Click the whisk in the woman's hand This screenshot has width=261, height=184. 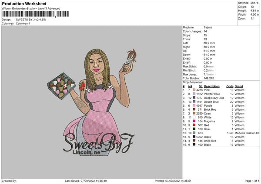tap(131, 58)
